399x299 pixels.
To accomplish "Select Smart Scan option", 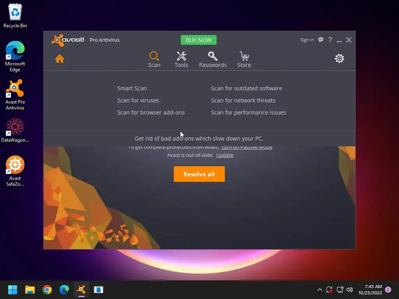I will 132,88.
